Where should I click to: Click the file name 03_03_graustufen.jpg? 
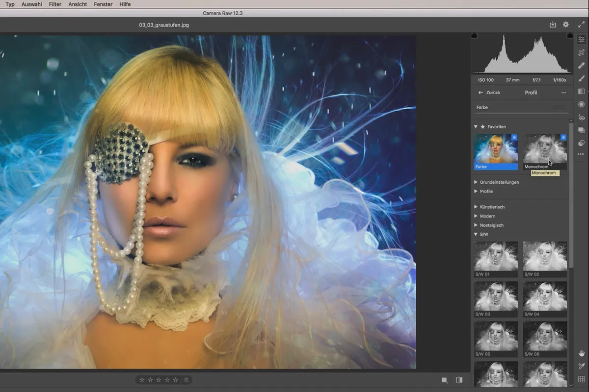[x=164, y=24]
